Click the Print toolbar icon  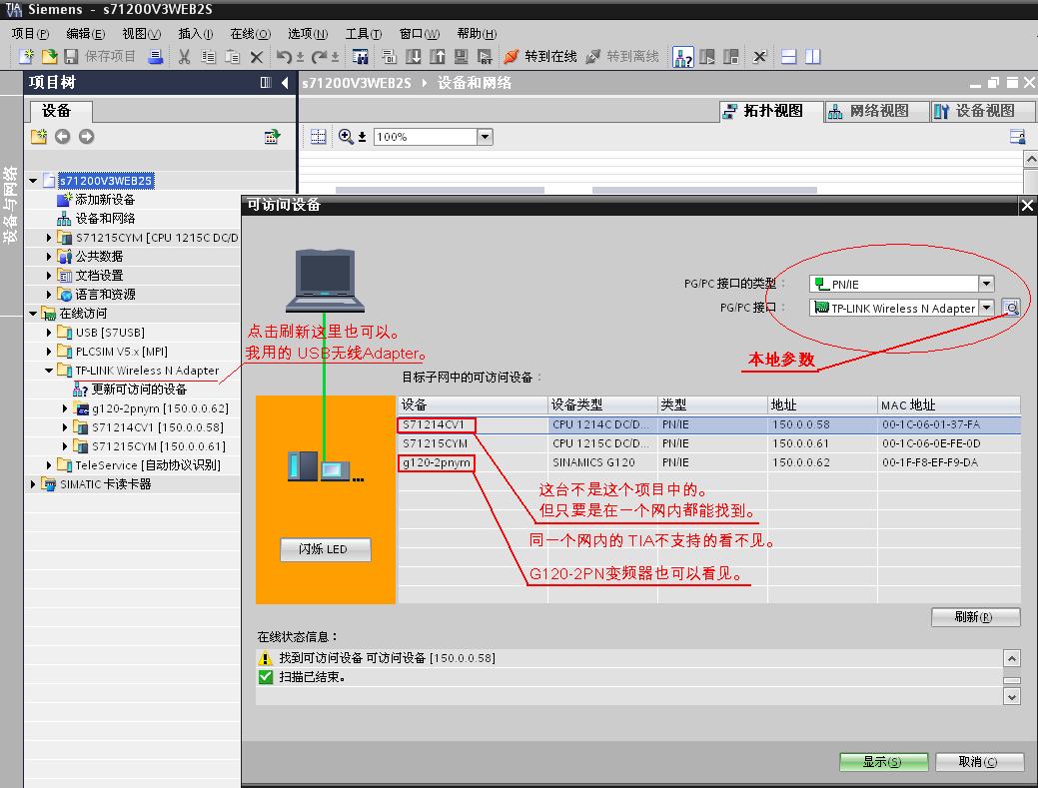156,57
